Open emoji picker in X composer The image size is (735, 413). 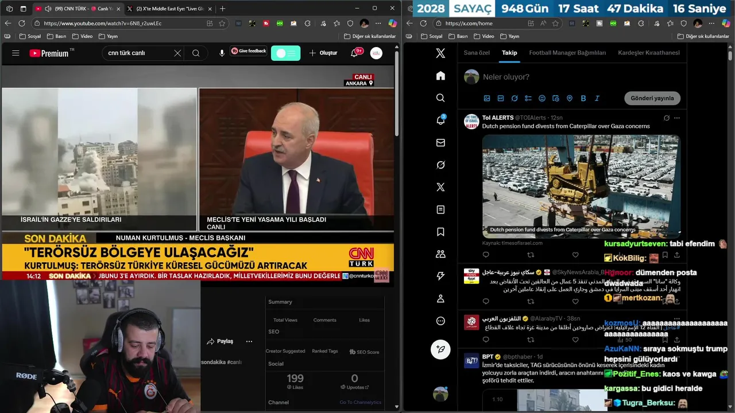pos(542,98)
